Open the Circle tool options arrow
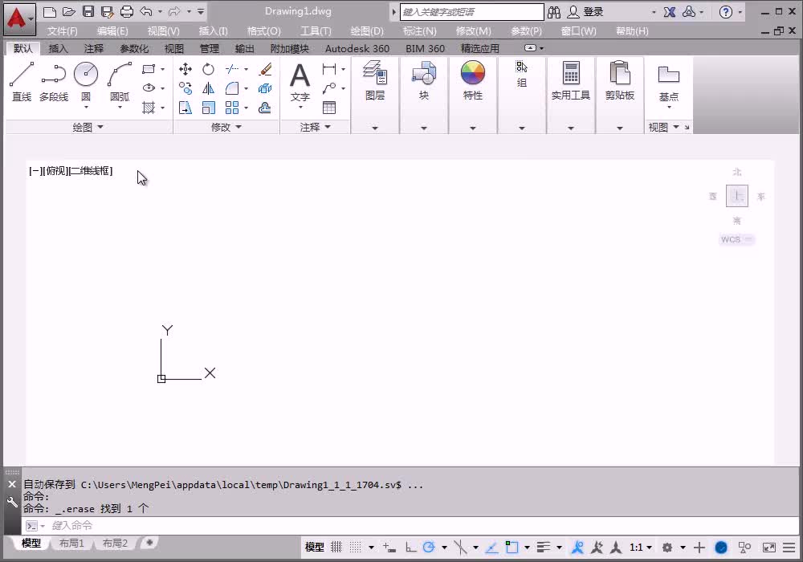Viewport: 803px width, 562px height. click(86, 107)
